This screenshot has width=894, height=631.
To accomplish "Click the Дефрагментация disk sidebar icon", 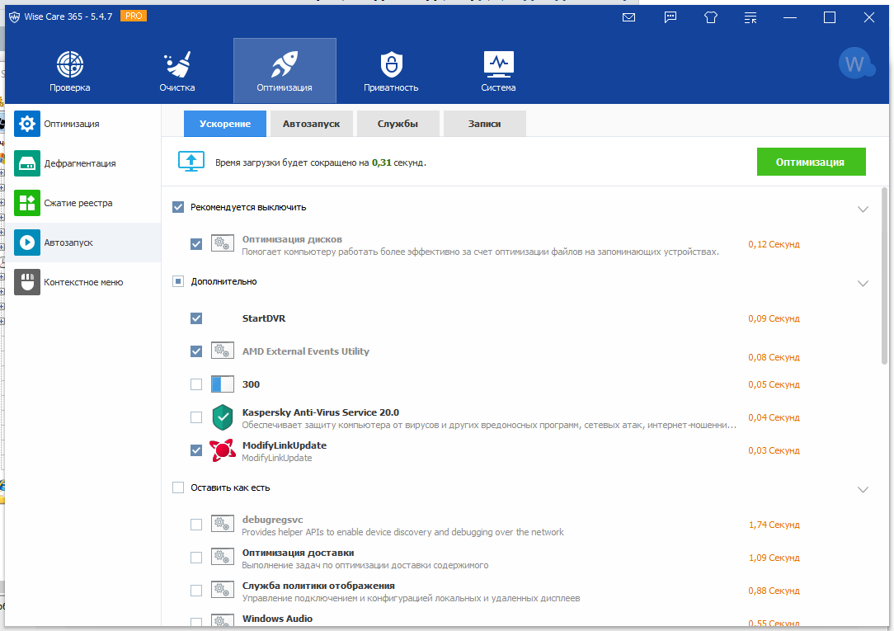I will pos(26,163).
